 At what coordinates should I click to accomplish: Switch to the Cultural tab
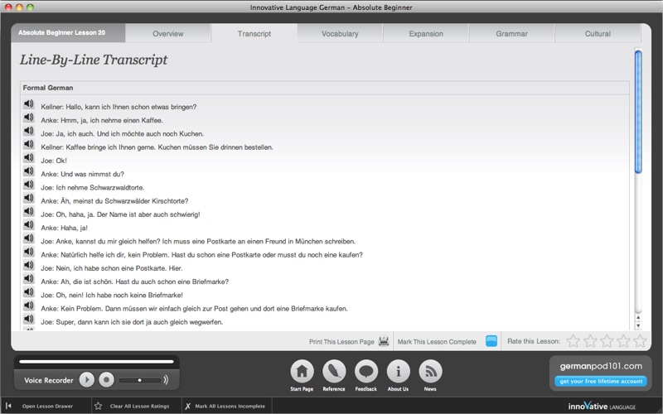click(x=598, y=33)
